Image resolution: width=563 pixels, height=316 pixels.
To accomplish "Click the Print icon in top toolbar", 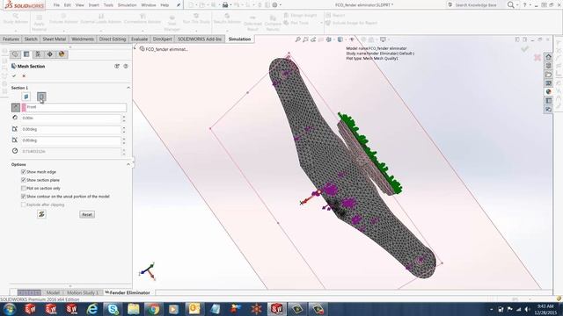I will (x=225, y=5).
